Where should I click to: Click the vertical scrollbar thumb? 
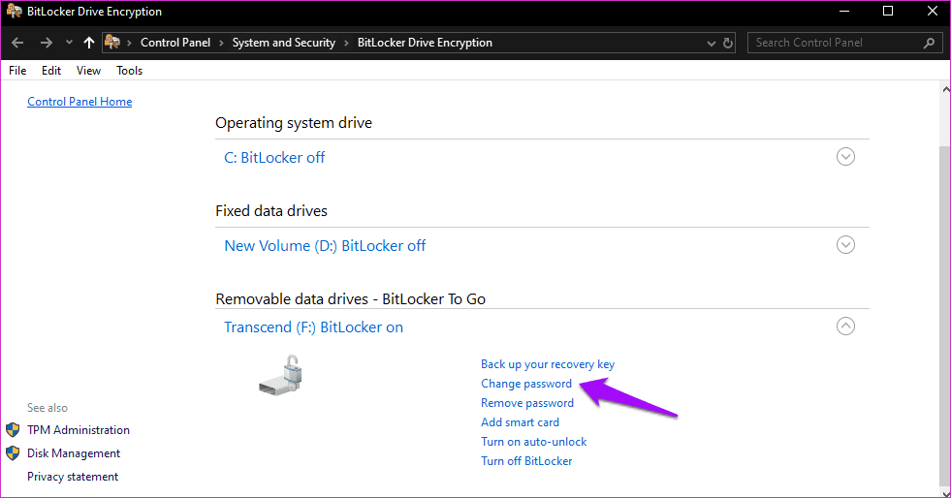tap(945, 315)
